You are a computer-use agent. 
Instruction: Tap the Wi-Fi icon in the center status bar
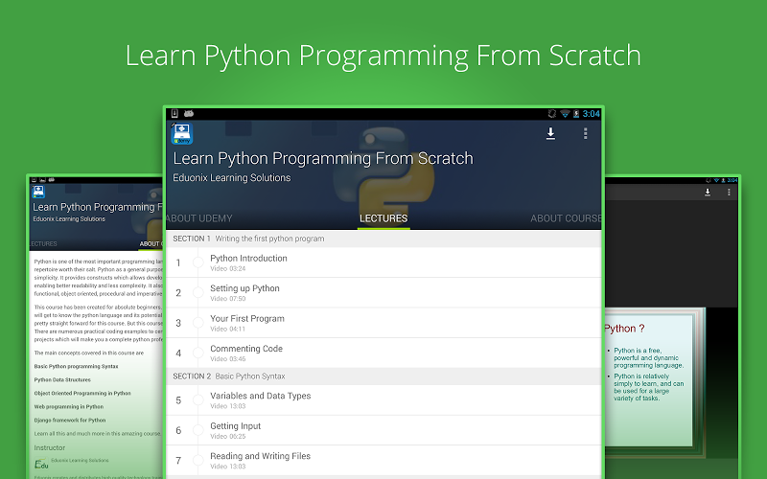tap(564, 114)
